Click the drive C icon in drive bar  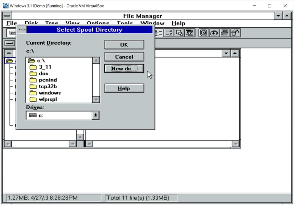click(x=9, y=43)
